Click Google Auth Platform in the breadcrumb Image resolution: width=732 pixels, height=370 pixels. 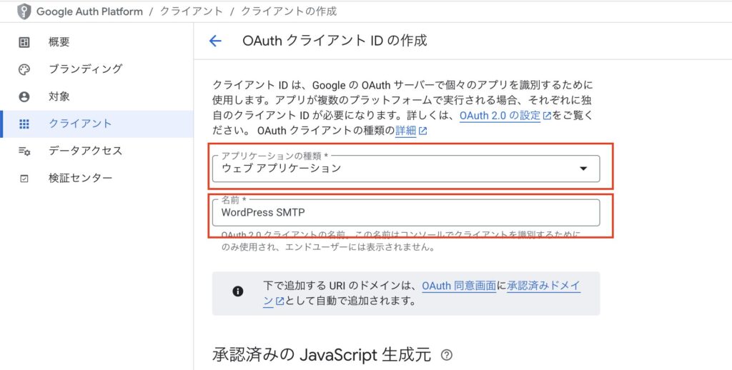click(89, 11)
